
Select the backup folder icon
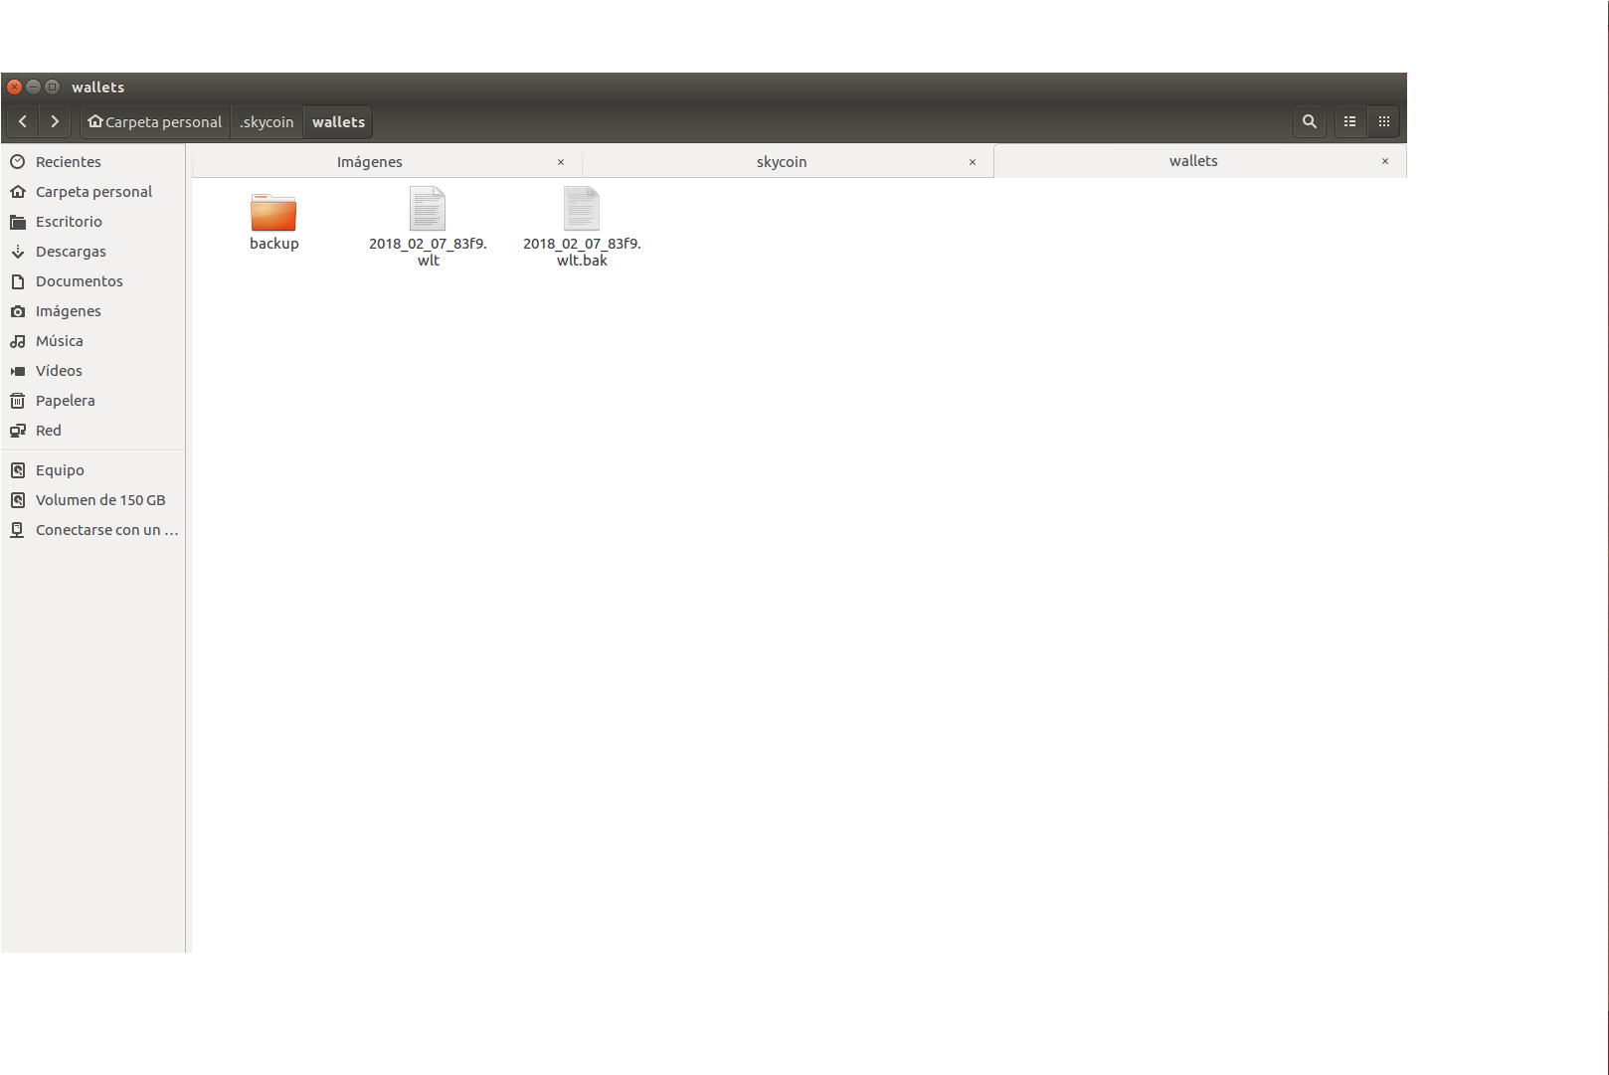click(273, 212)
